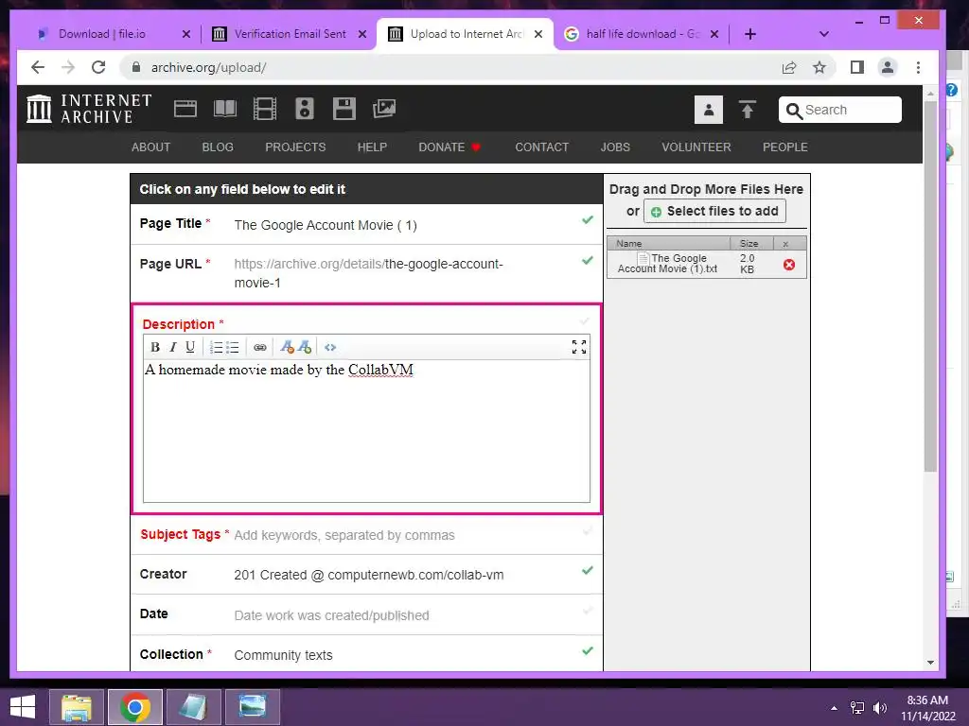Open the BLOG menu link

click(218, 147)
